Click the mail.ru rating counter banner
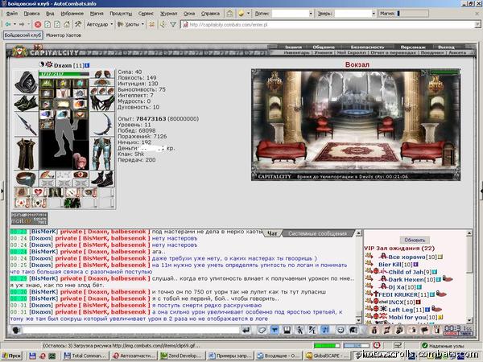Screen dimensions: 483x362 [x=29, y=218]
